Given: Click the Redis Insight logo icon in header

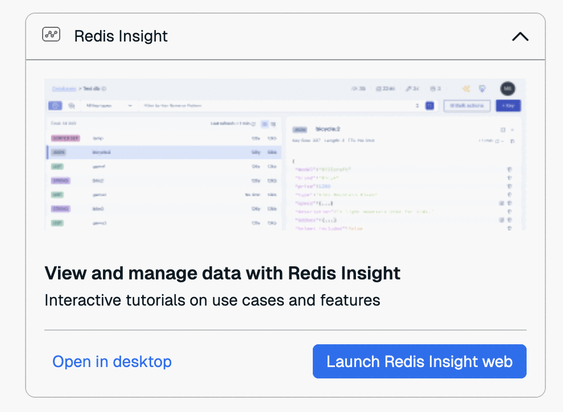Looking at the screenshot, I should pos(51,35).
